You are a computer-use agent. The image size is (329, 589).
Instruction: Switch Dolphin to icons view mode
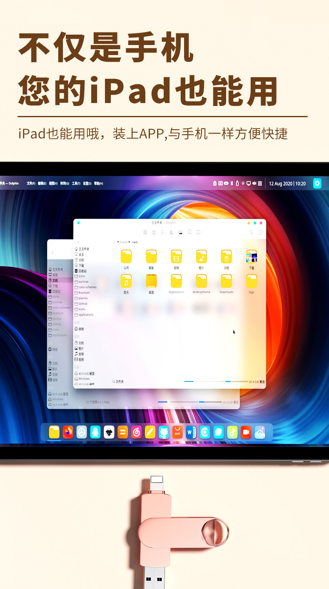point(145,232)
